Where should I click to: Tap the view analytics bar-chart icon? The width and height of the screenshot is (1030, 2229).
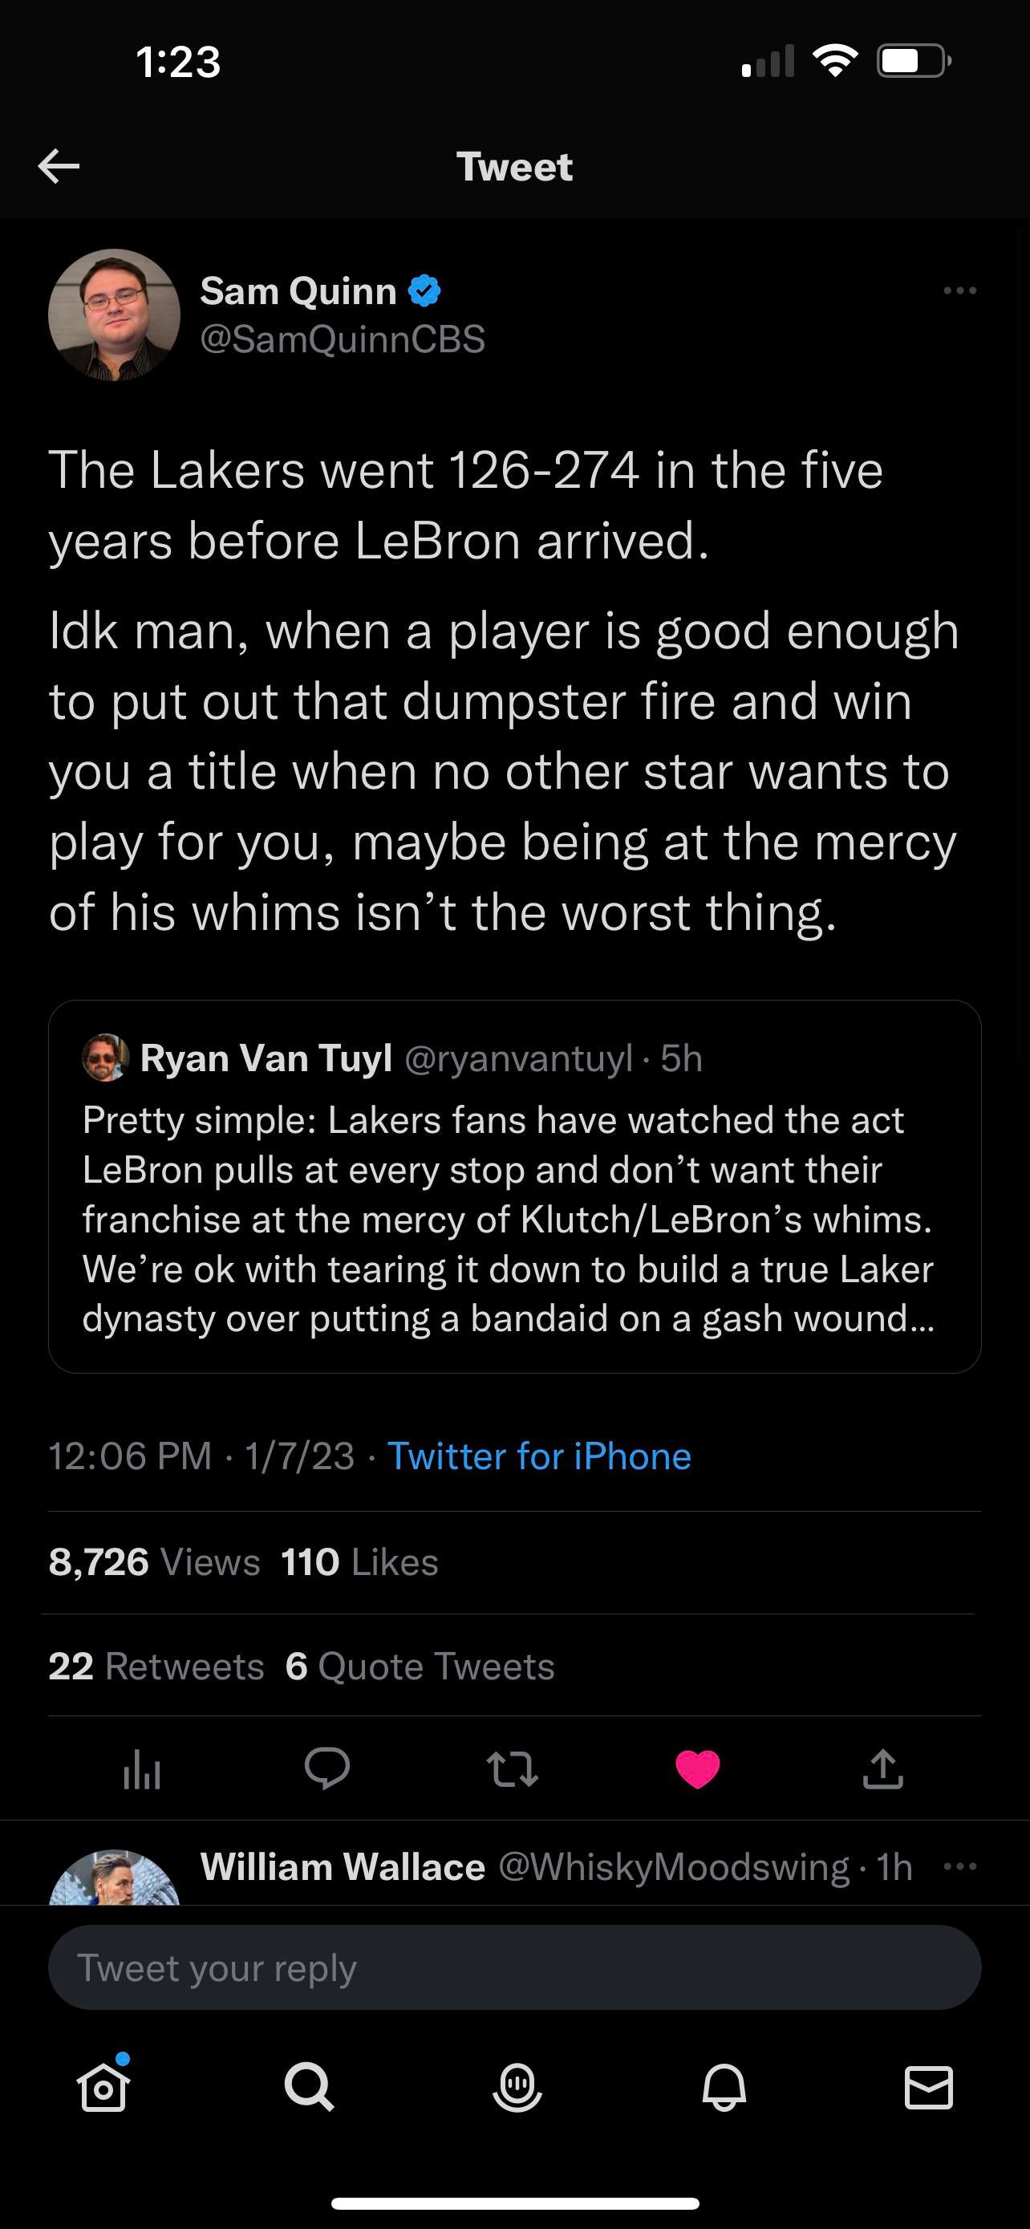142,1769
